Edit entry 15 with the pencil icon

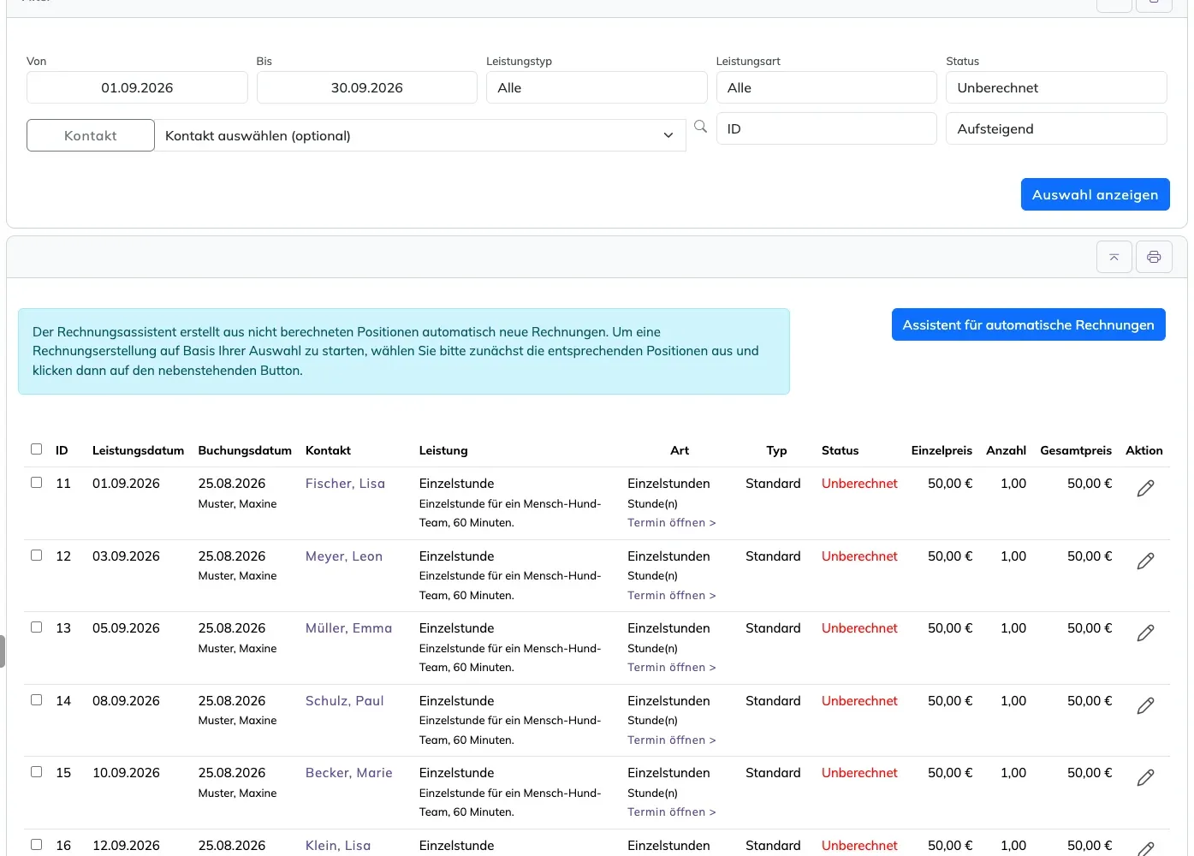tap(1145, 777)
